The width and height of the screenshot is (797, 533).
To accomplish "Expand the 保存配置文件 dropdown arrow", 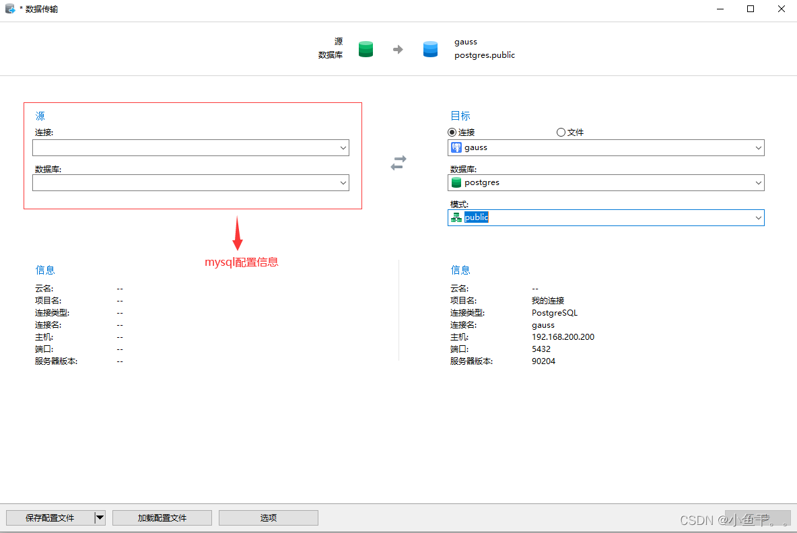I will click(100, 518).
